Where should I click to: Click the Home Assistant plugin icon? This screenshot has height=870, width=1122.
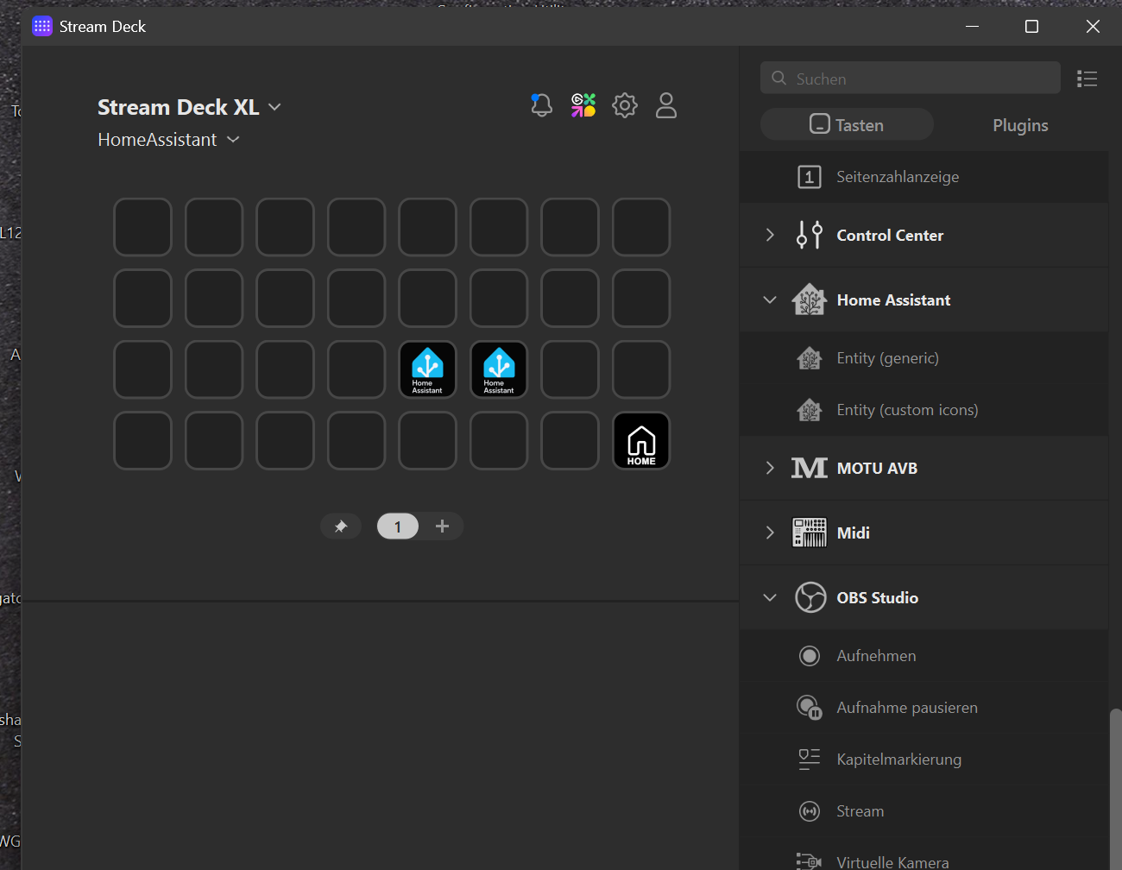coord(810,299)
